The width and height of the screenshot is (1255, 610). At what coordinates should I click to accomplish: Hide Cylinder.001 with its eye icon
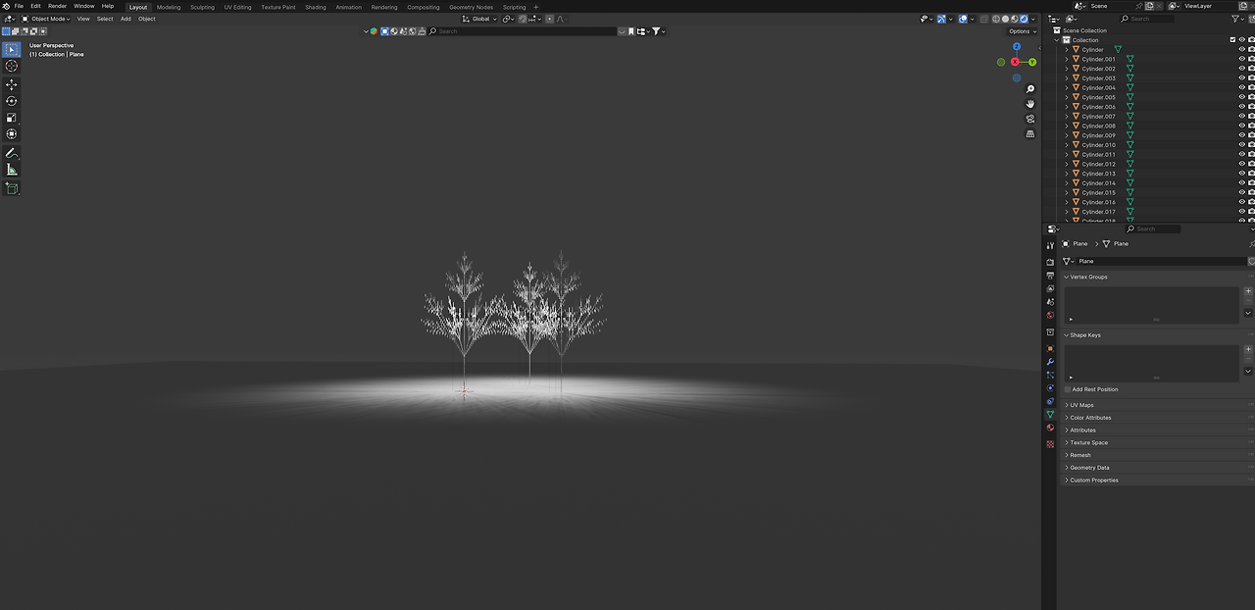tap(1242, 59)
